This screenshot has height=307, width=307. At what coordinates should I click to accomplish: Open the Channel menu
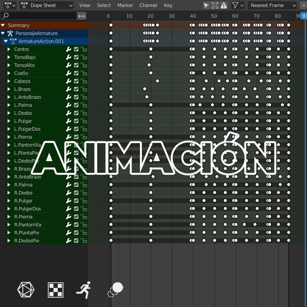148,5
